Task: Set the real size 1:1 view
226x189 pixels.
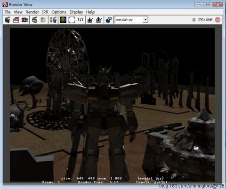Action: coord(80,20)
